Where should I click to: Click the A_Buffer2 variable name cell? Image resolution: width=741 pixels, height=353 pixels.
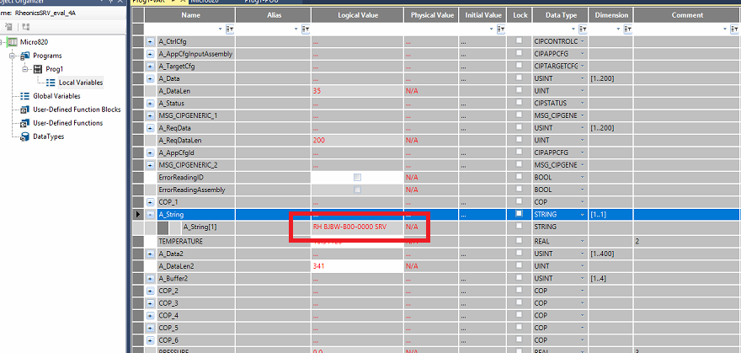click(196, 278)
